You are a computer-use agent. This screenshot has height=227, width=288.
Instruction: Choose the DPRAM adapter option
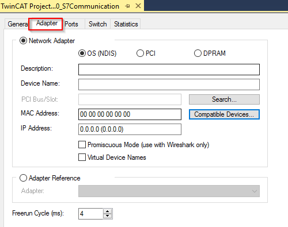point(198,53)
